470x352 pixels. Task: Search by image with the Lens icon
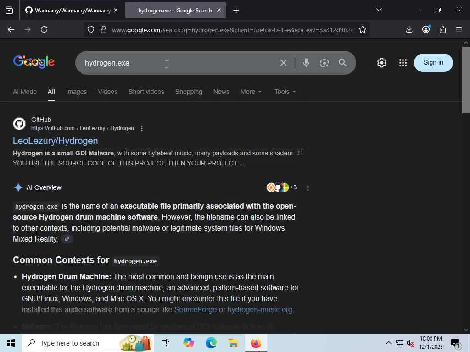(x=325, y=63)
